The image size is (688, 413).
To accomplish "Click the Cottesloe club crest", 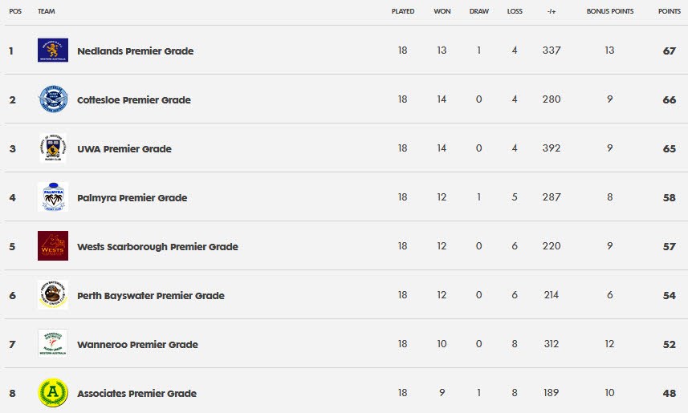I will pyautogui.click(x=53, y=99).
